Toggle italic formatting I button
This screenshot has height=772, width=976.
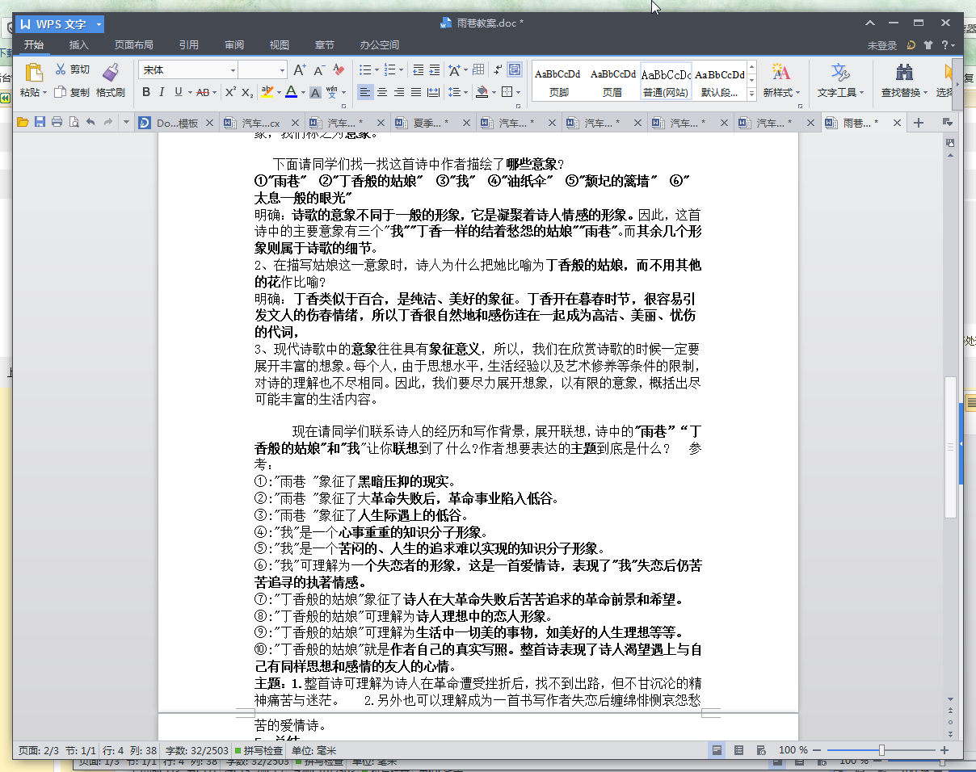pyautogui.click(x=162, y=92)
